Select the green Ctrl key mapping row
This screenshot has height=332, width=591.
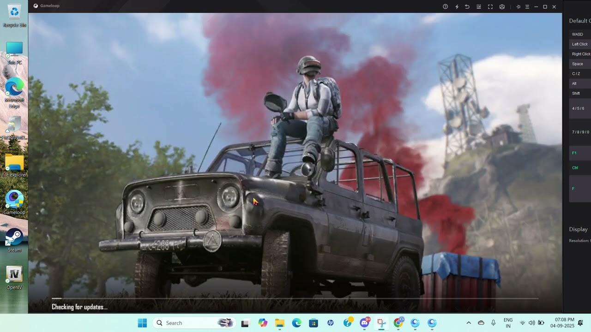point(580,168)
